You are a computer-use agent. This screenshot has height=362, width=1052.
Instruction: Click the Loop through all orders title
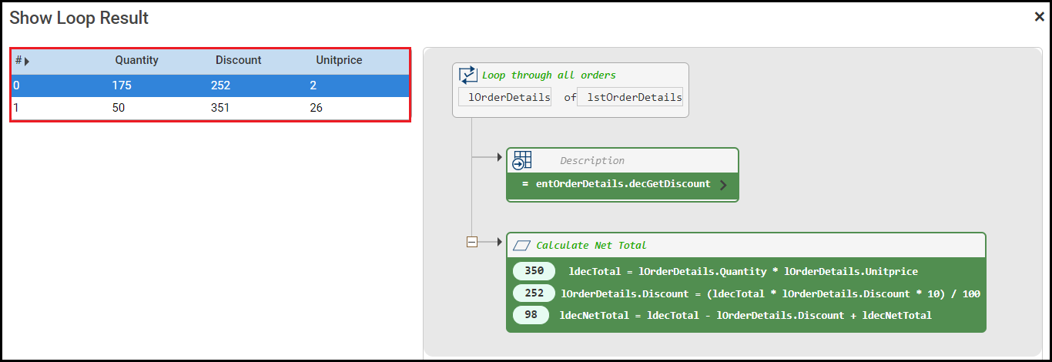548,75
